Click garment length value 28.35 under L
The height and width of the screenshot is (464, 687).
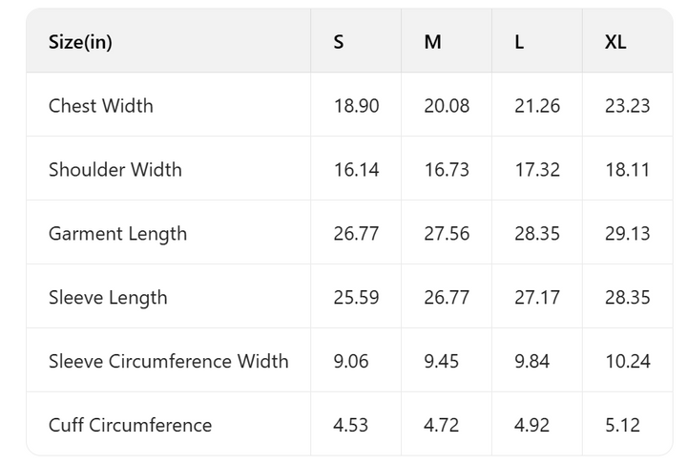click(537, 234)
